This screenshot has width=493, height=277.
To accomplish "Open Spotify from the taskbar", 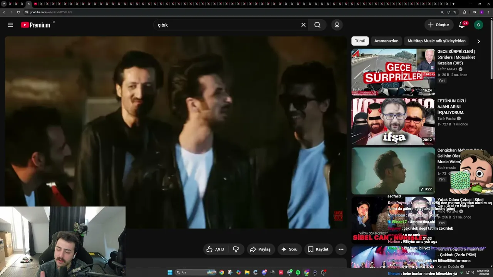I will [x=298, y=272].
